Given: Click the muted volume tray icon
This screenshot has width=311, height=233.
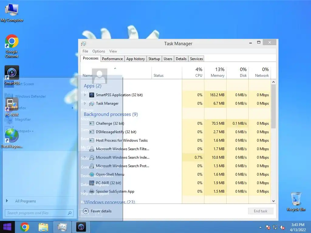Looking at the screenshot, I should [x=282, y=227].
